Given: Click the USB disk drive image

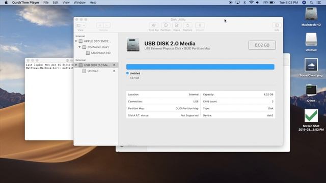Looking at the screenshot, I should (x=133, y=45).
